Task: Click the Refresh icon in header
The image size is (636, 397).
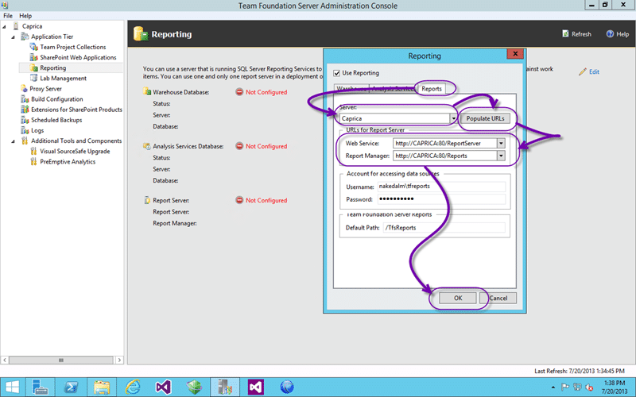Action: (x=565, y=34)
